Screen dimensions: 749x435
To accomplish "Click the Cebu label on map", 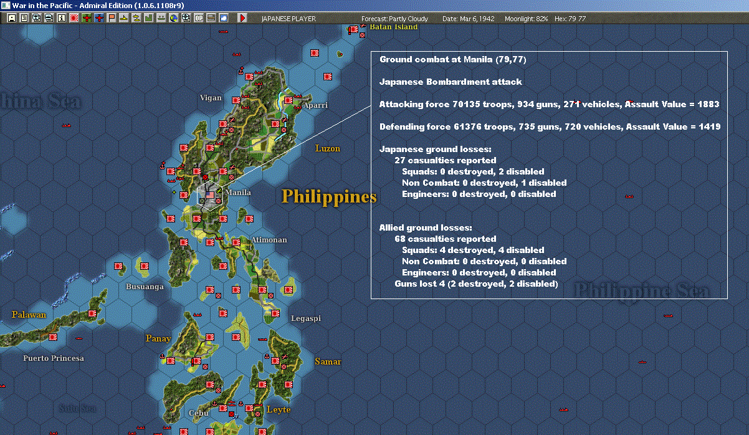I will coord(198,413).
